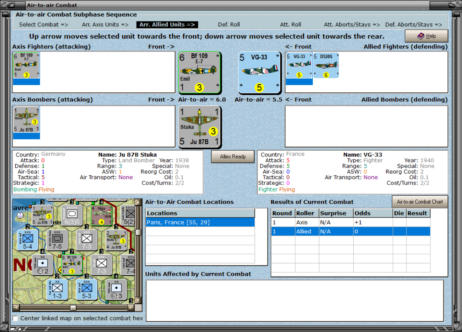Click the Allied Air-to-air = 5.5 value

click(258, 100)
